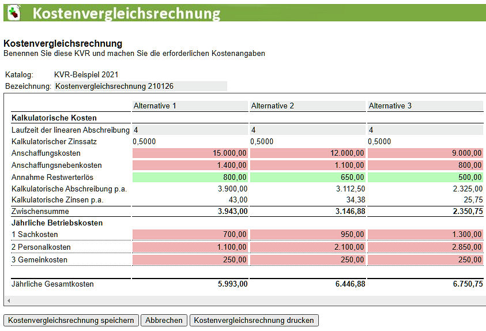The image size is (486, 331).
Task: Focus the Alternative 3 name field
Action: click(425, 106)
